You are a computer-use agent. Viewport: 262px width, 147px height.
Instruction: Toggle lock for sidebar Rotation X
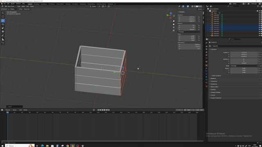click(199, 25)
